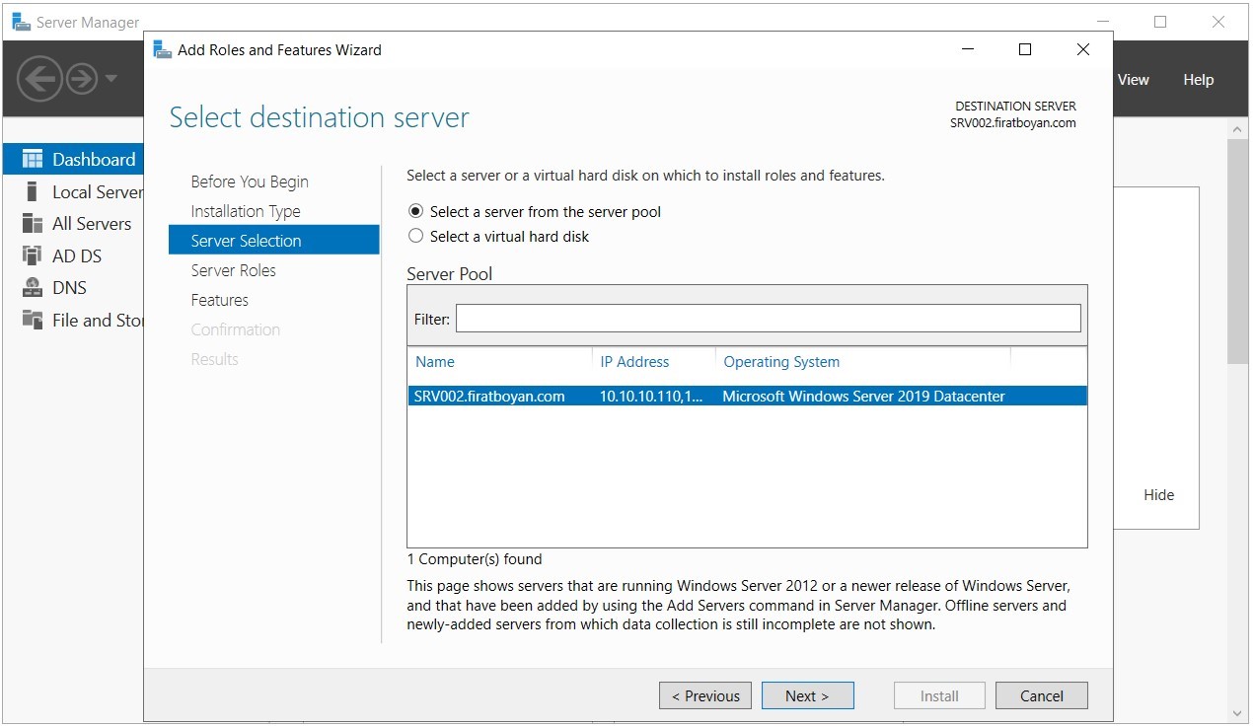The width and height of the screenshot is (1253, 728).
Task: Open the View menu in Server Manager
Action: [1134, 80]
